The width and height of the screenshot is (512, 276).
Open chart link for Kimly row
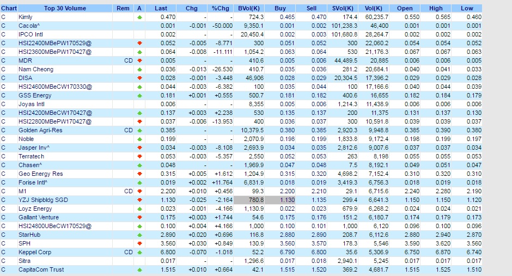[x=3, y=17]
